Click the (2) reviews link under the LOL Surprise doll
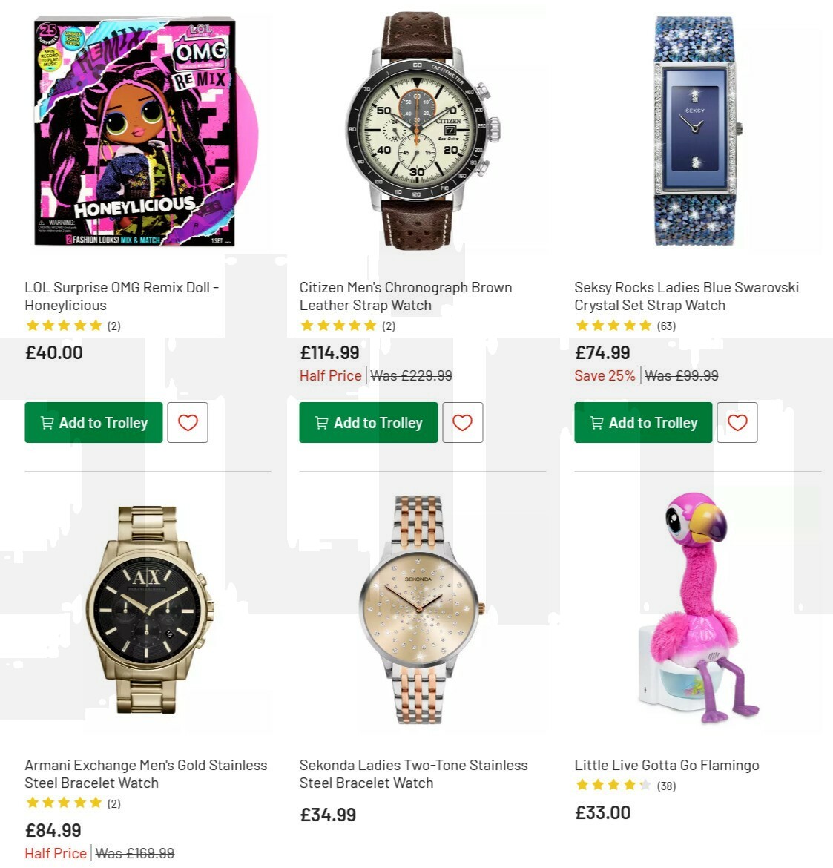This screenshot has height=868, width=833. (x=114, y=325)
